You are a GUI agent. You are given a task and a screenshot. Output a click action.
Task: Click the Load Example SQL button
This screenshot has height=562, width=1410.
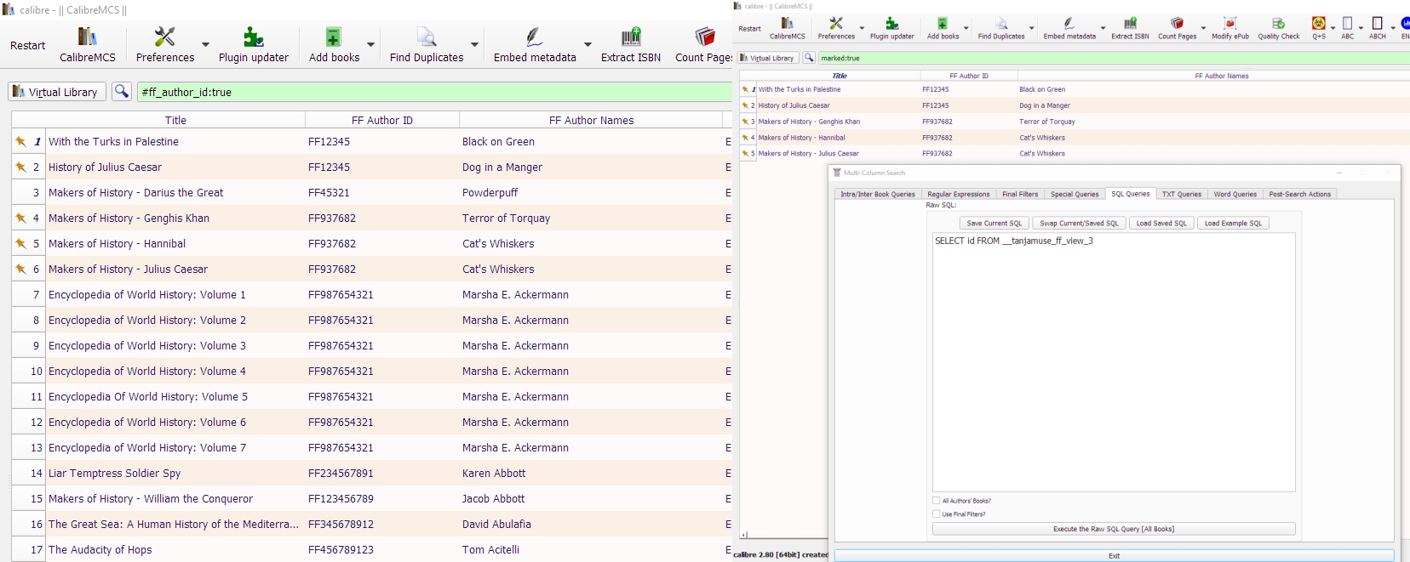click(x=1232, y=223)
